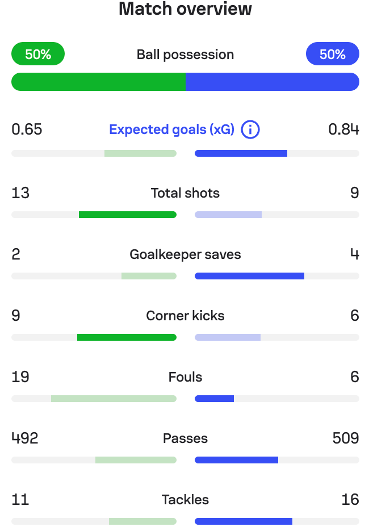Image resolution: width=369 pixels, height=527 pixels.
Task: Click the Passes stat label
Action: tap(185, 438)
